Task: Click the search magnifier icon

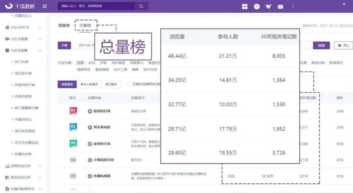Action: click(x=141, y=6)
